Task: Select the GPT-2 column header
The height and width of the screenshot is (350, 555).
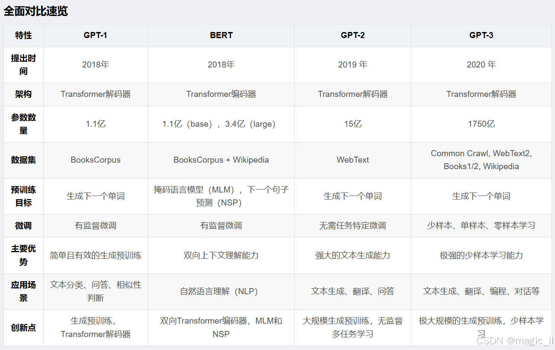Action: 353,35
